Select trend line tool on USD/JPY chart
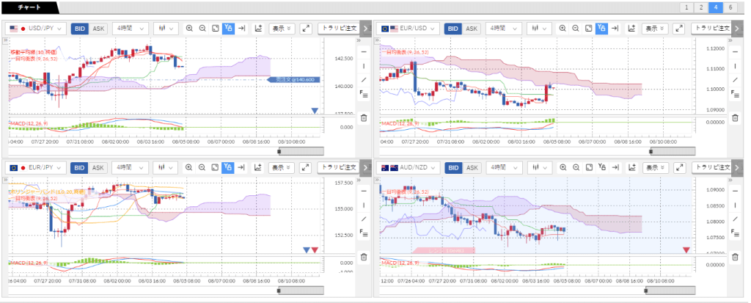751x303 pixels. 364,79
